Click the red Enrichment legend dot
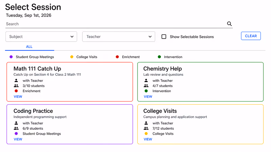The height and width of the screenshot is (152, 271). (117, 57)
